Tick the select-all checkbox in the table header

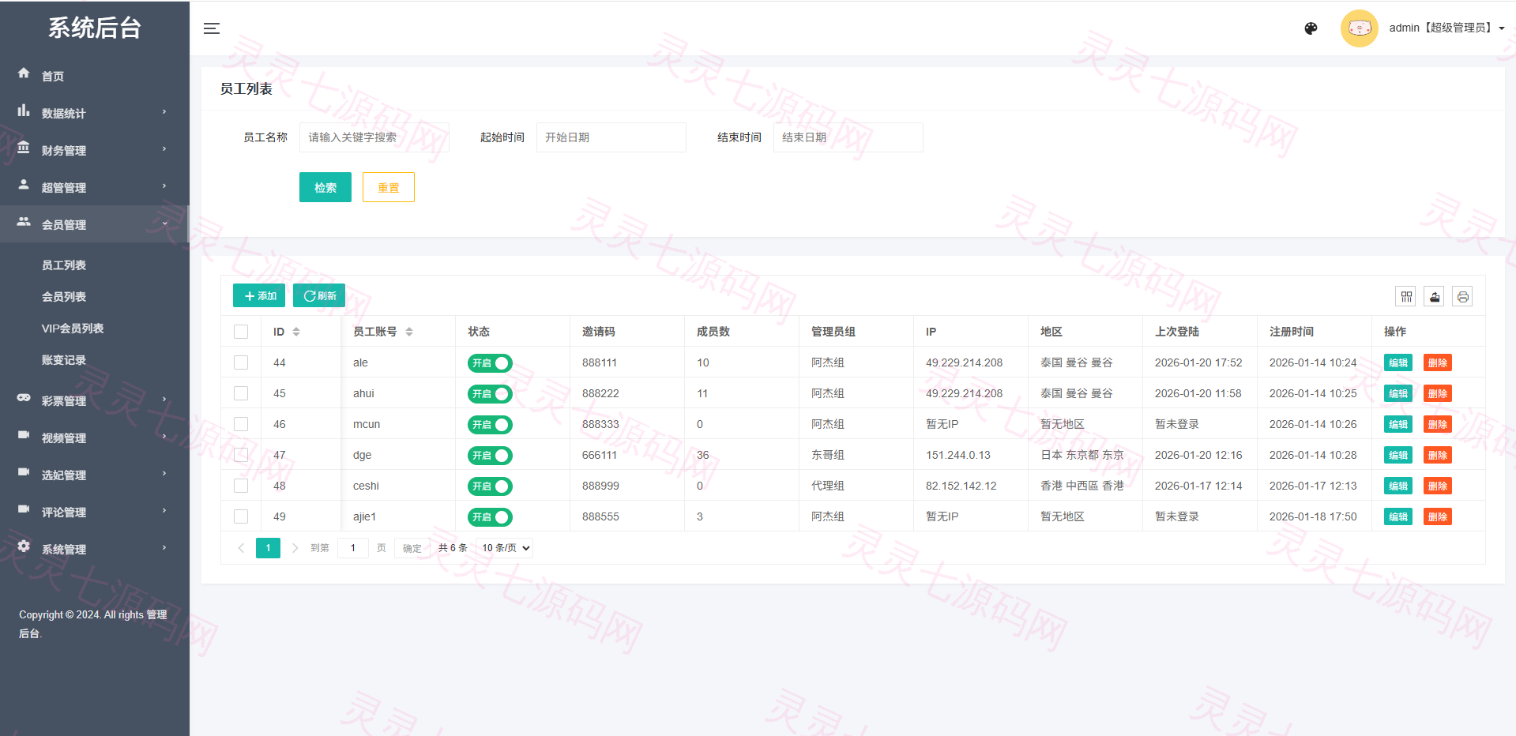241,332
